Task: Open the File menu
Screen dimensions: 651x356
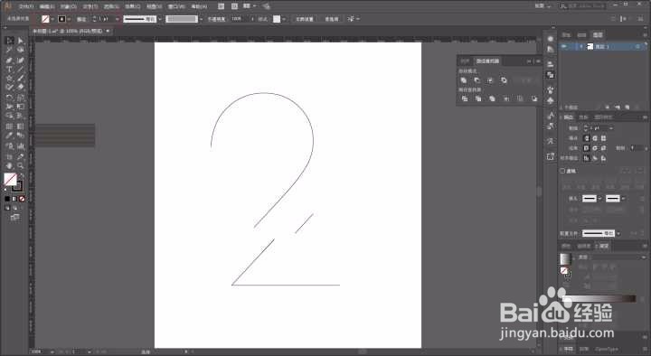Action: click(26, 6)
